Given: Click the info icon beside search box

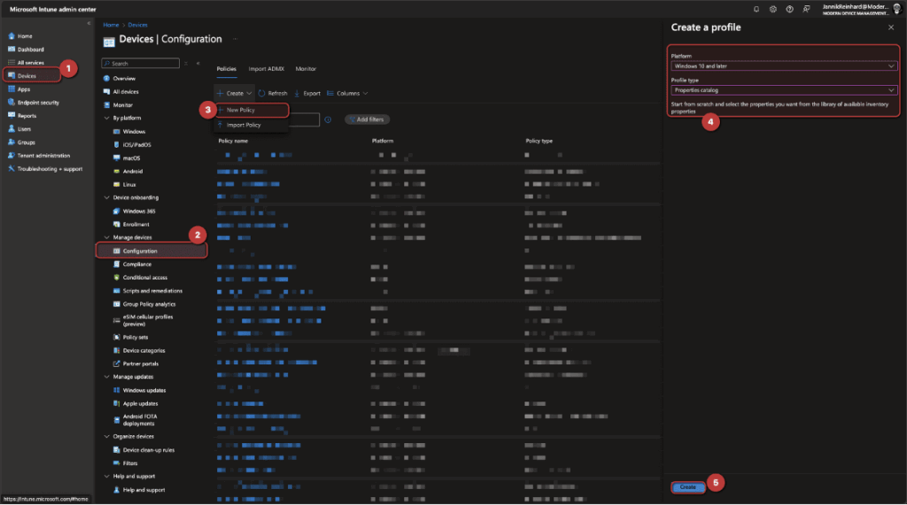Looking at the screenshot, I should pos(328,119).
